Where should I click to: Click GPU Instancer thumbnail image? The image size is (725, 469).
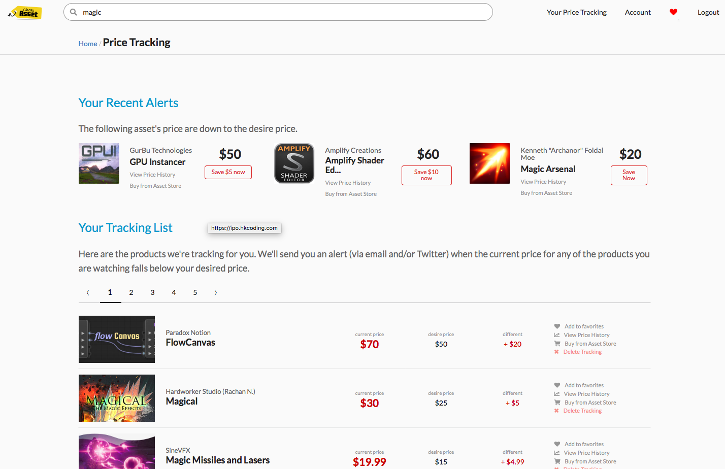[99, 163]
